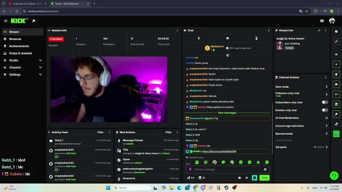Click the pin icon beside the KICK logo
This screenshot has width=342, height=192.
tap(34, 21)
